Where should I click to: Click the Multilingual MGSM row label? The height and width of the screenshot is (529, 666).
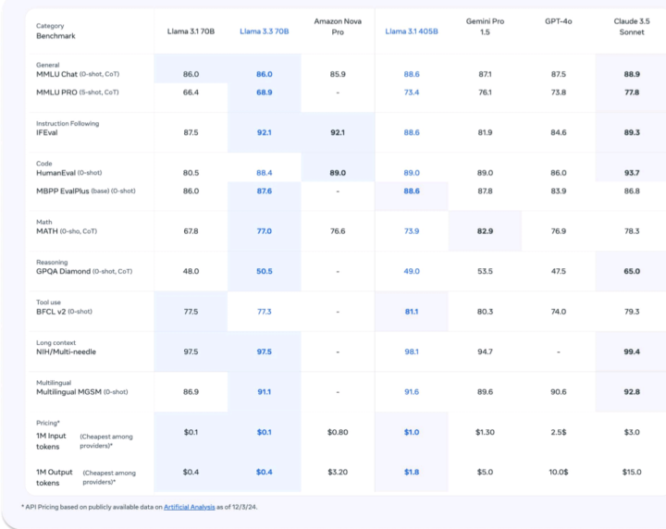[x=81, y=392]
